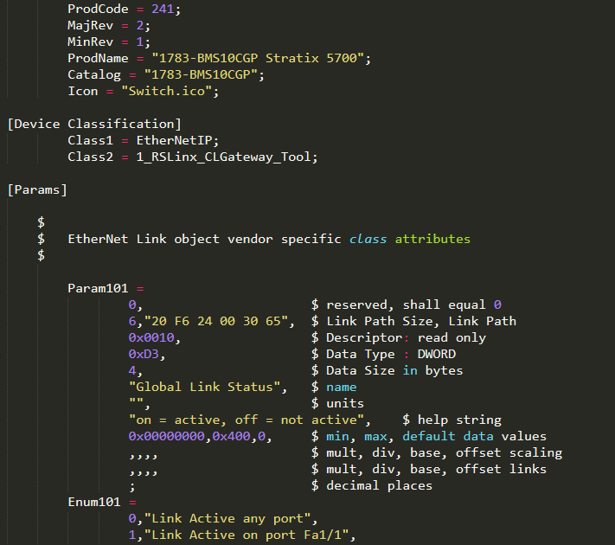
Task: Click the Param101 identifier
Action: pos(98,288)
